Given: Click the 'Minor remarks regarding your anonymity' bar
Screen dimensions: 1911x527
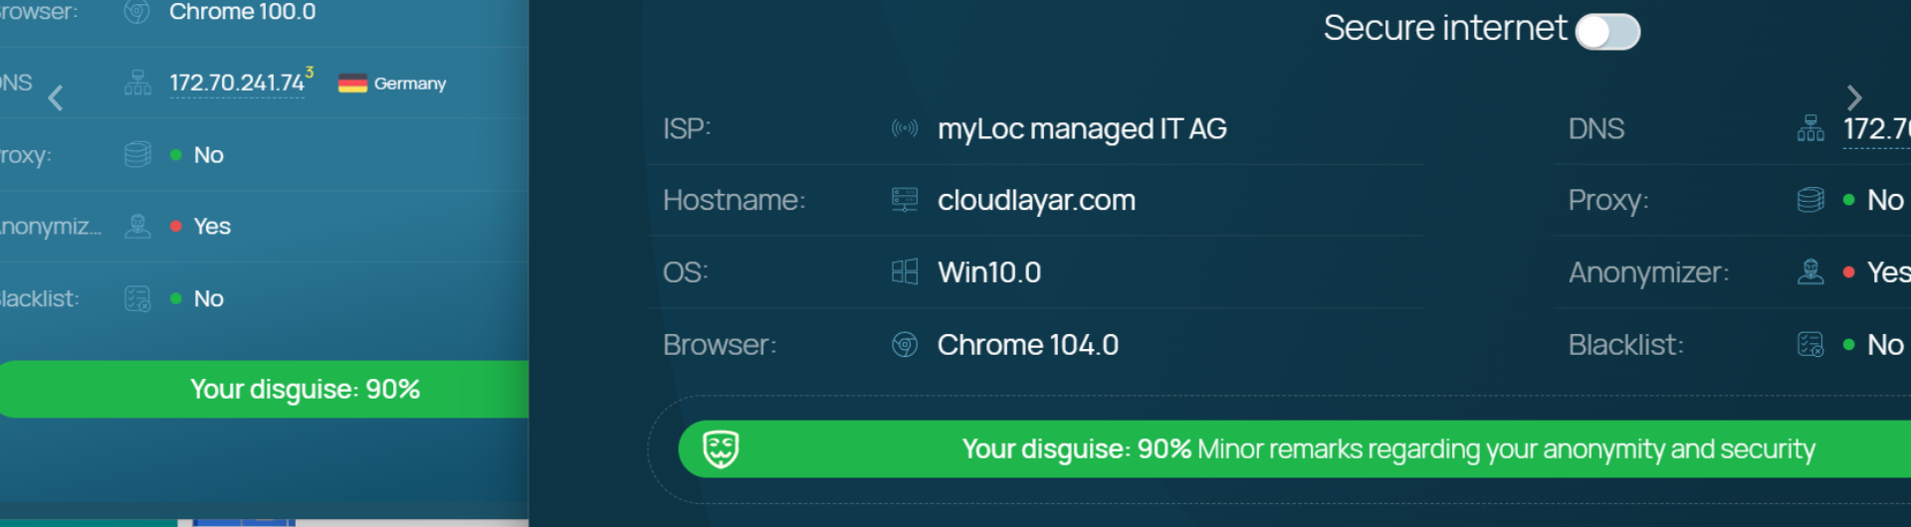Looking at the screenshot, I should [x=1294, y=449].
